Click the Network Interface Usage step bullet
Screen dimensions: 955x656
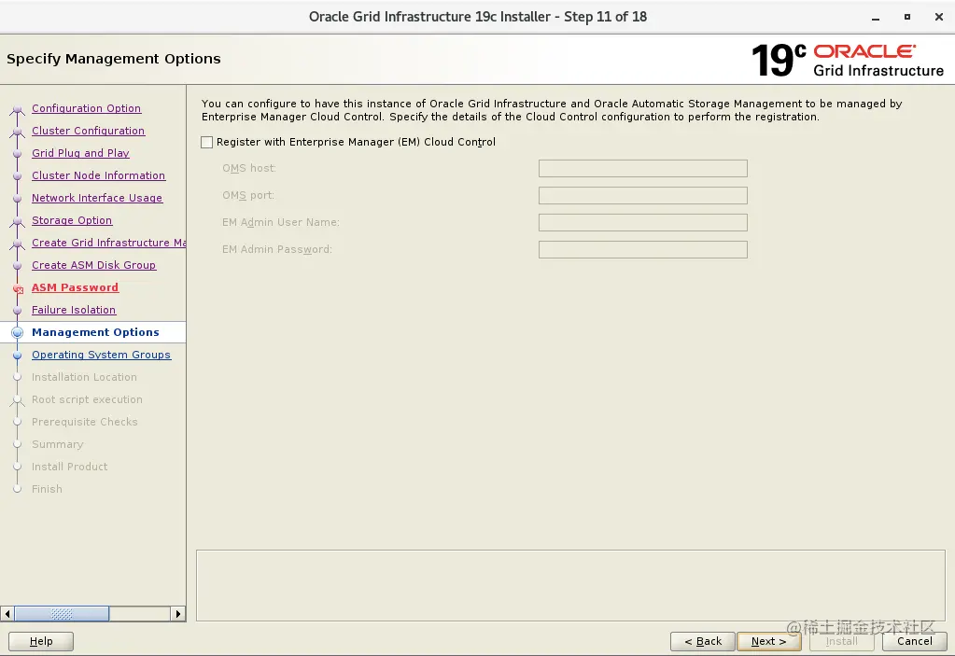tap(18, 199)
